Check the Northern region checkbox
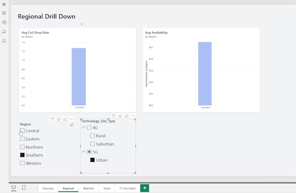The image size is (296, 193). tap(22, 147)
